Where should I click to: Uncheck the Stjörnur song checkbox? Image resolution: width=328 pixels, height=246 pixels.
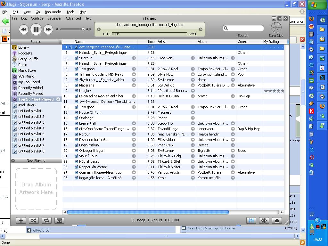click(x=76, y=58)
